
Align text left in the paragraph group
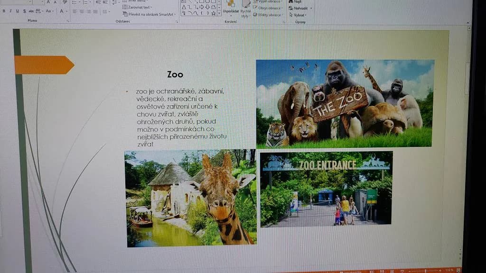75,11
